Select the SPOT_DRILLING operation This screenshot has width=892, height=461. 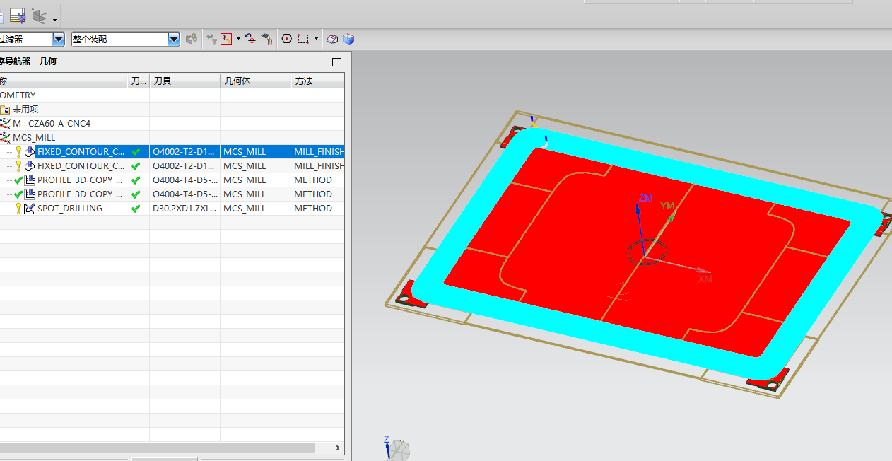point(69,208)
